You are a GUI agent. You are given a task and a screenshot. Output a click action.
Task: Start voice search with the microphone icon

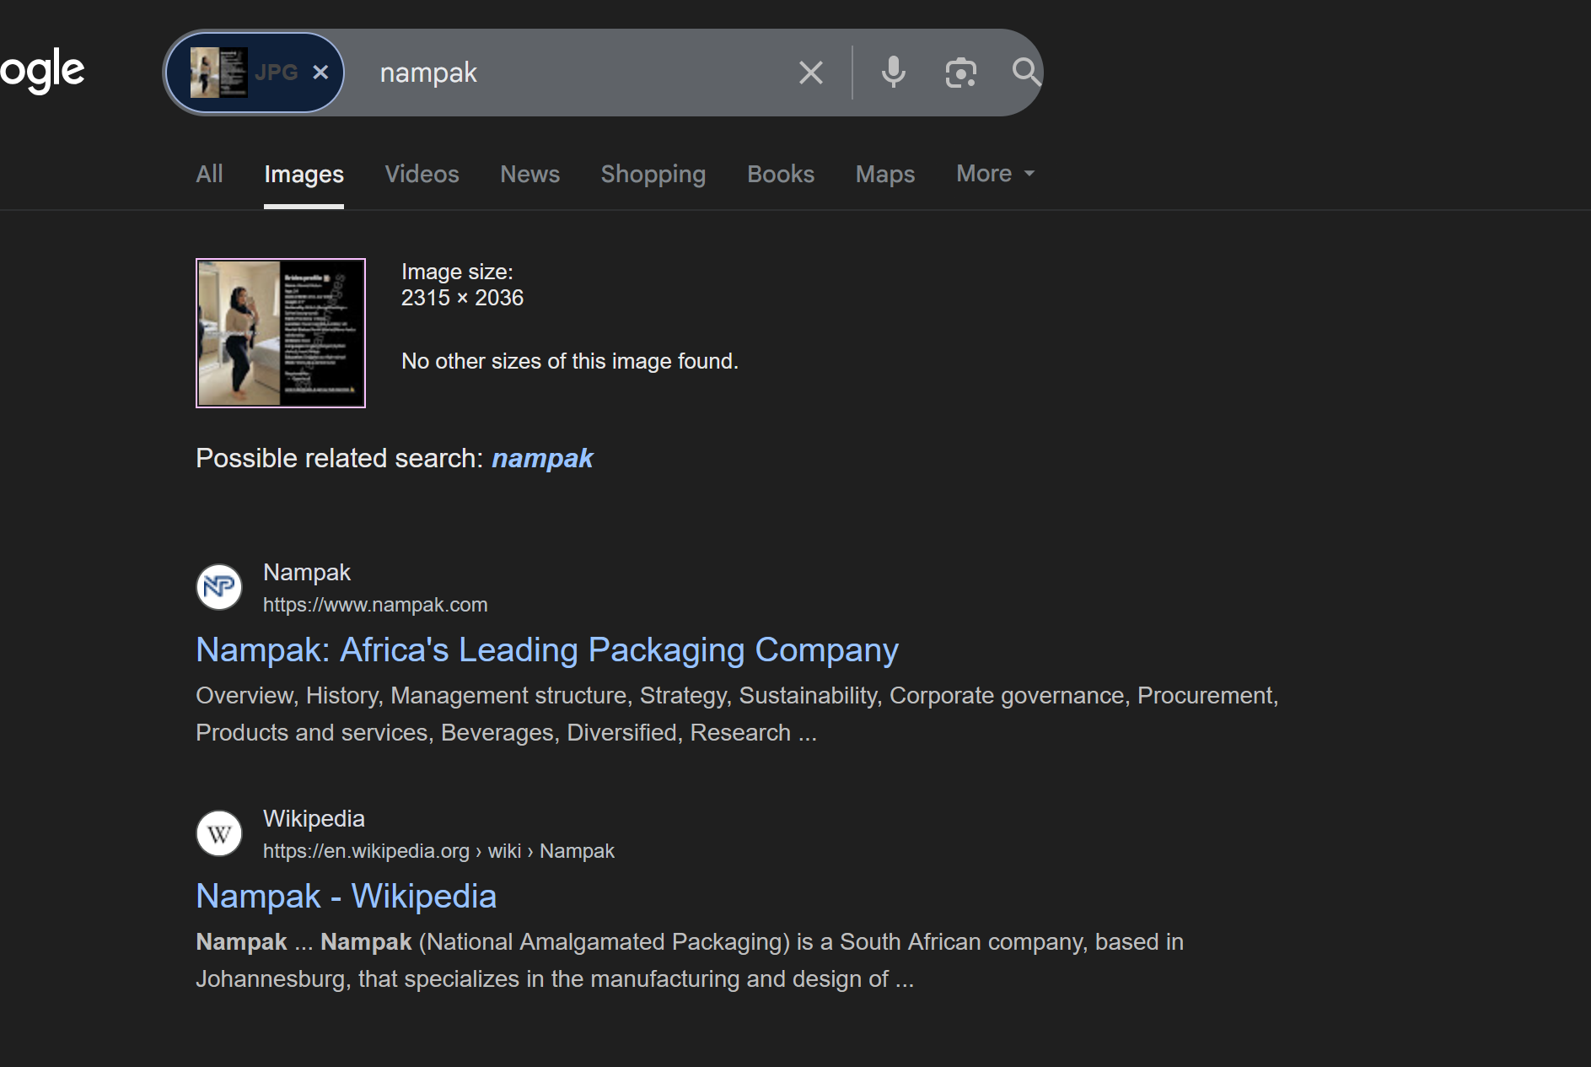(893, 73)
